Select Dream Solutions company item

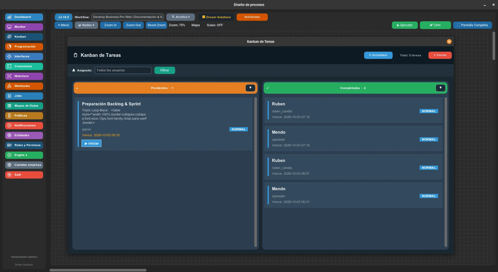[216, 17]
